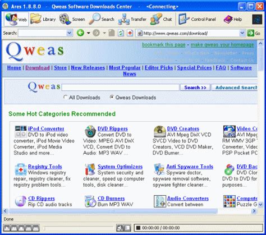Screen dimensions: 266x235
Task: Click the bookmark this page link
Action: click(164, 44)
